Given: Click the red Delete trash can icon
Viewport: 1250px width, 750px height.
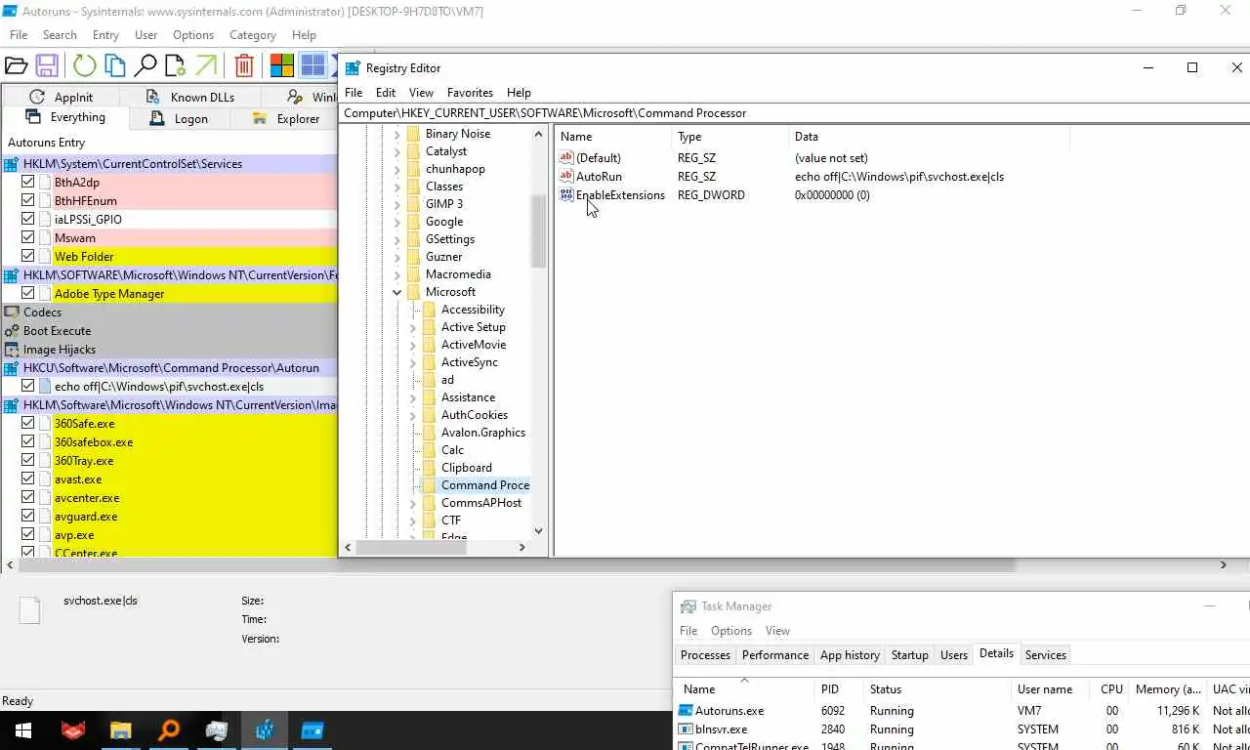Looking at the screenshot, I should (x=244, y=65).
